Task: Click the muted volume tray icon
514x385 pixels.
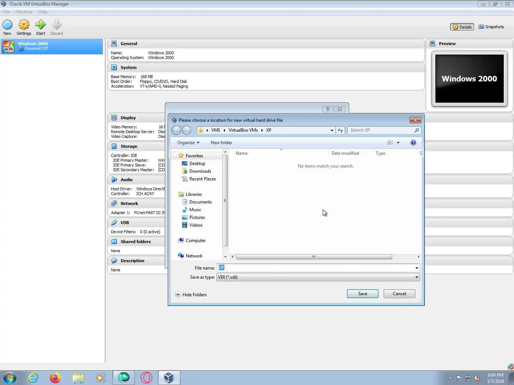Action: tap(477, 378)
